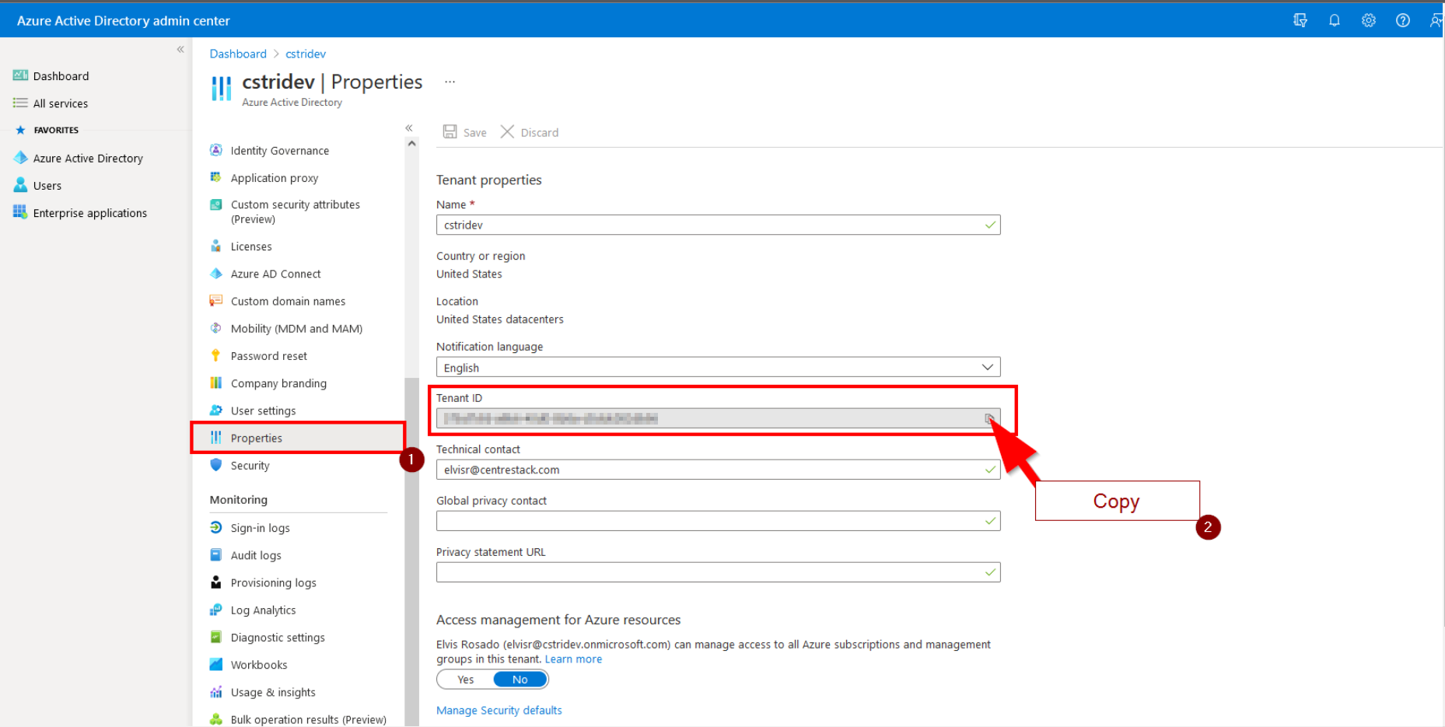
Task: Click the Tenant ID read-only field
Action: pos(718,418)
